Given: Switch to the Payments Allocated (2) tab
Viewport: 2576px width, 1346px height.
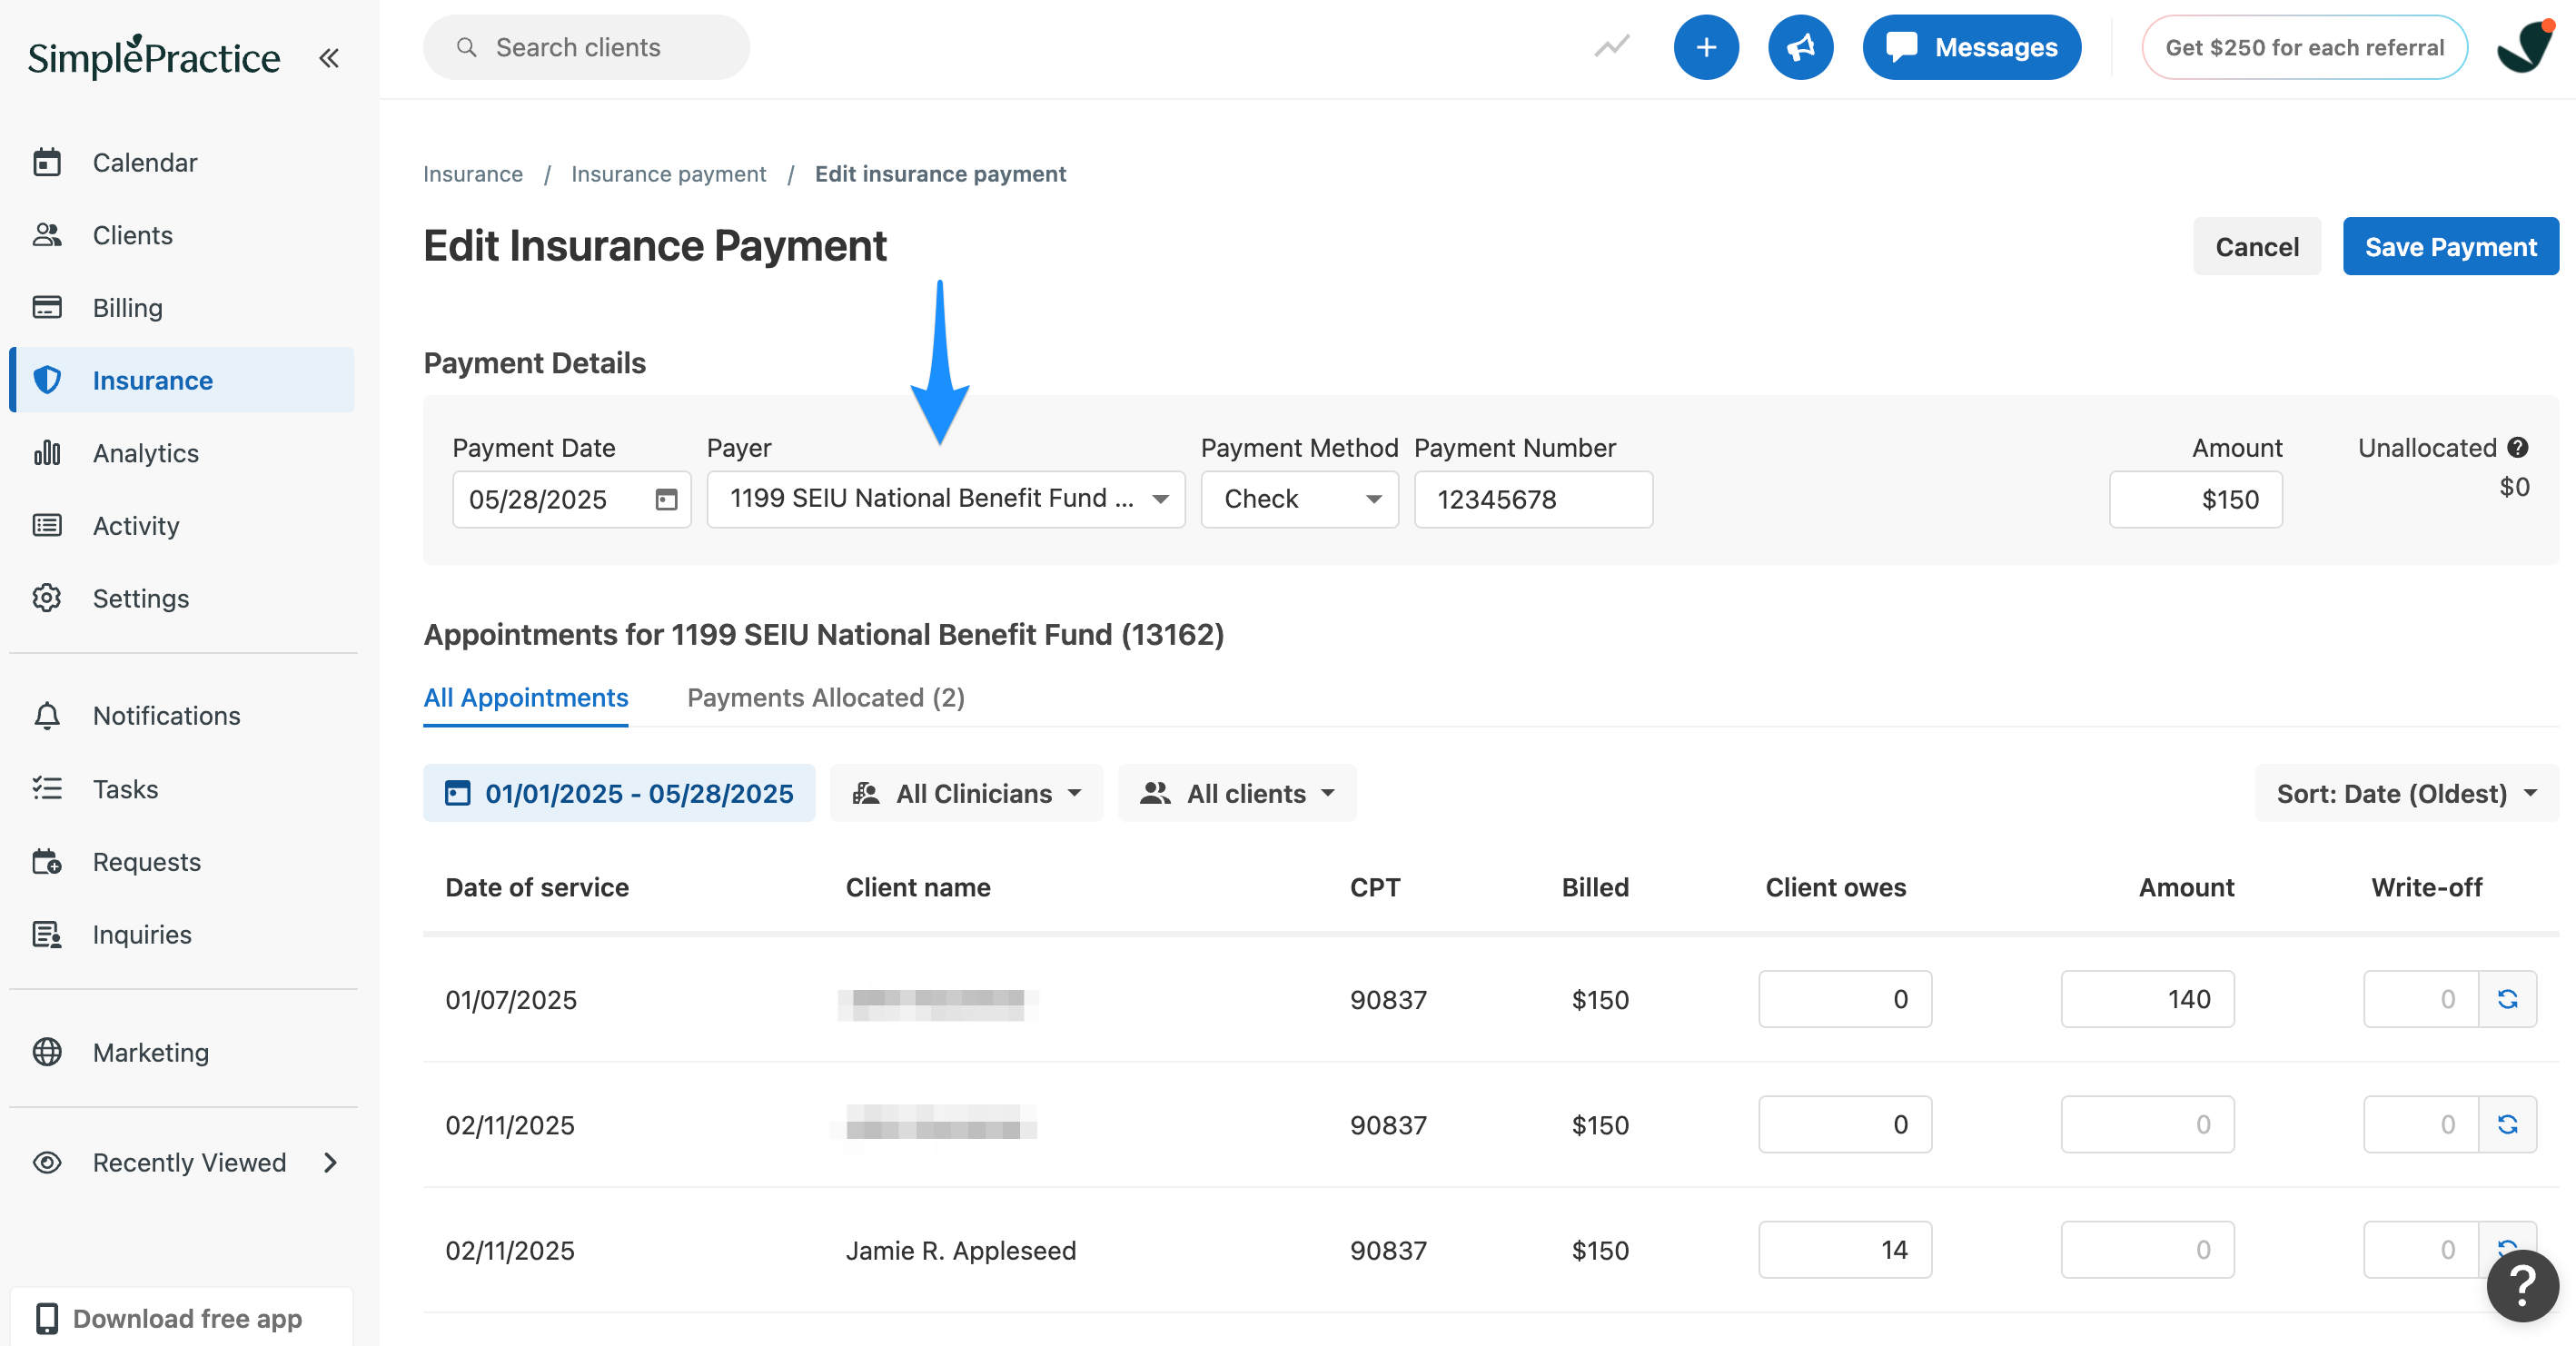Looking at the screenshot, I should point(826,698).
